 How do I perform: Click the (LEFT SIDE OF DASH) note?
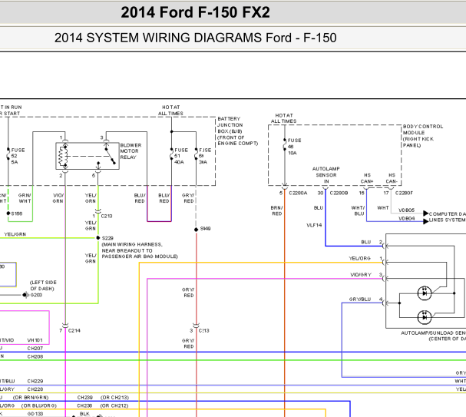(x=43, y=286)
